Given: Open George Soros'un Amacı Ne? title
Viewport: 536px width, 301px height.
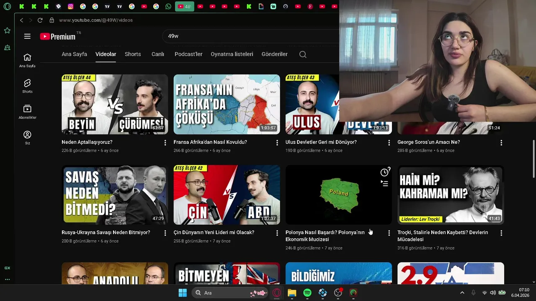Looking at the screenshot, I should pos(429,142).
